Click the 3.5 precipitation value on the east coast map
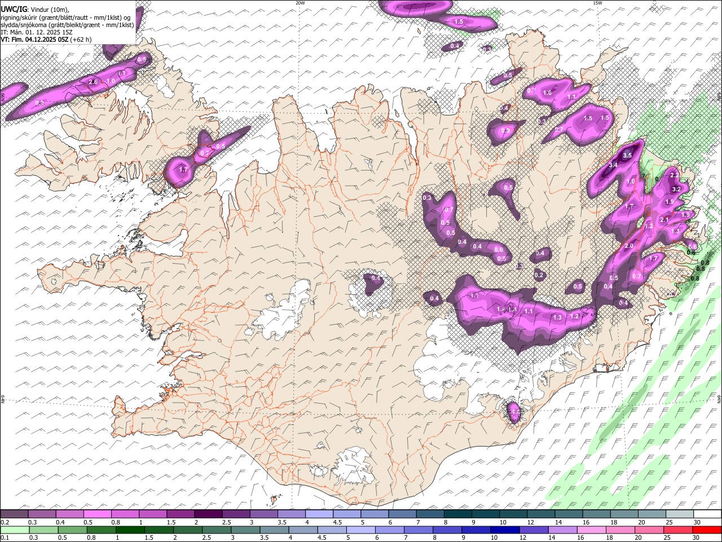The width and height of the screenshot is (722, 542). pyautogui.click(x=627, y=155)
